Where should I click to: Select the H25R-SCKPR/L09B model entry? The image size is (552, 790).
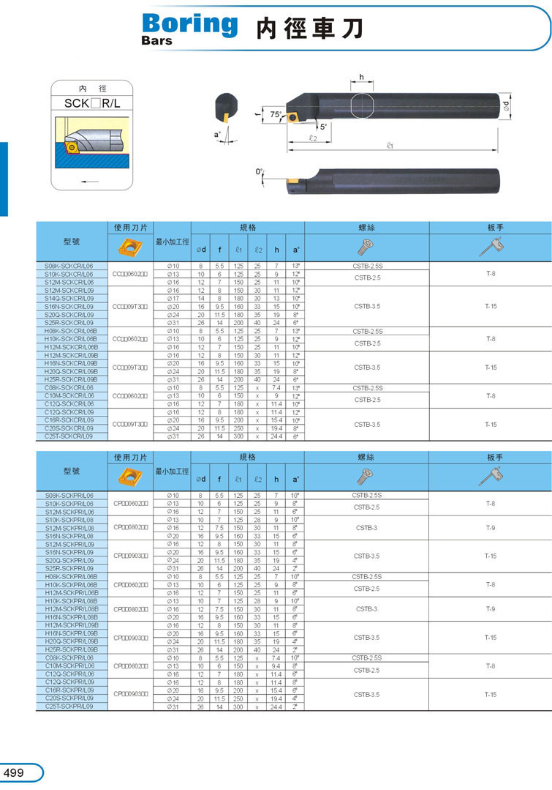click(x=70, y=649)
